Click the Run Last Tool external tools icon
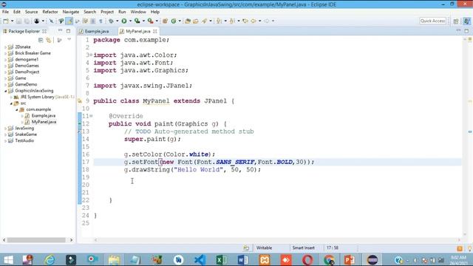Viewport: 473px width, 266px height. [150, 21]
